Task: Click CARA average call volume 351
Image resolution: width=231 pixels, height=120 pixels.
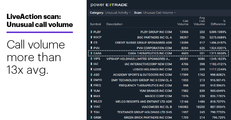Action: [202, 53]
